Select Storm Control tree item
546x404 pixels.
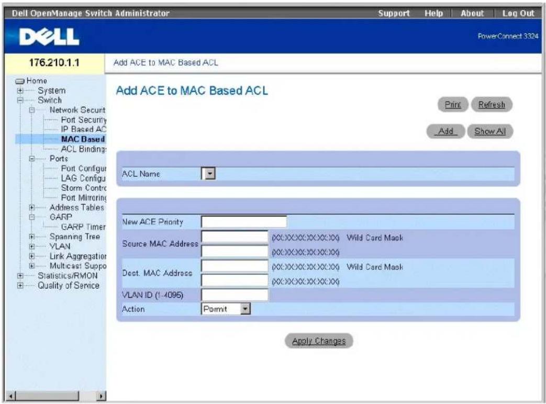point(84,188)
